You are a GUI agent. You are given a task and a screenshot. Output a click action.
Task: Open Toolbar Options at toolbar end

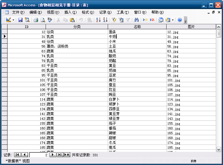tap(185, 20)
